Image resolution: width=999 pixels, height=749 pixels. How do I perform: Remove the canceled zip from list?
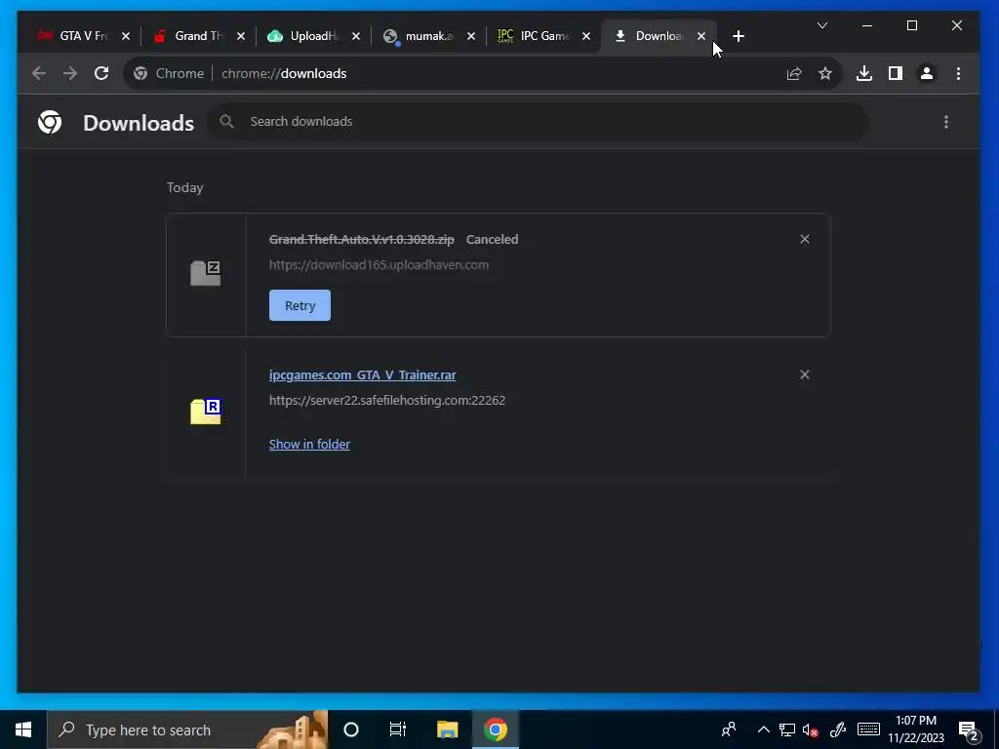pyautogui.click(x=805, y=239)
